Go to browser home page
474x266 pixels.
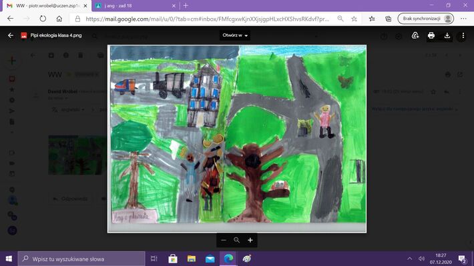59,19
